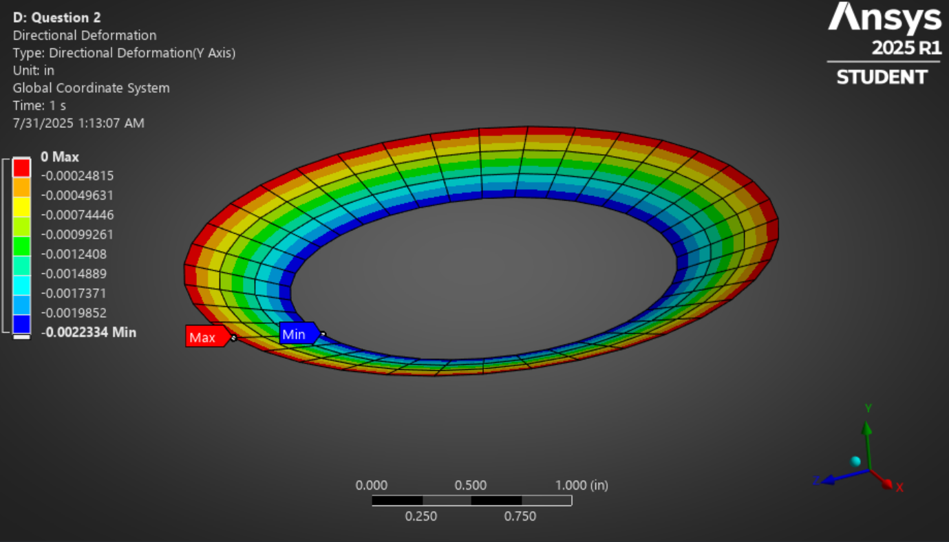Screen dimensions: 949x542
Task: Pick the orange color band in legend
Action: pyautogui.click(x=21, y=187)
